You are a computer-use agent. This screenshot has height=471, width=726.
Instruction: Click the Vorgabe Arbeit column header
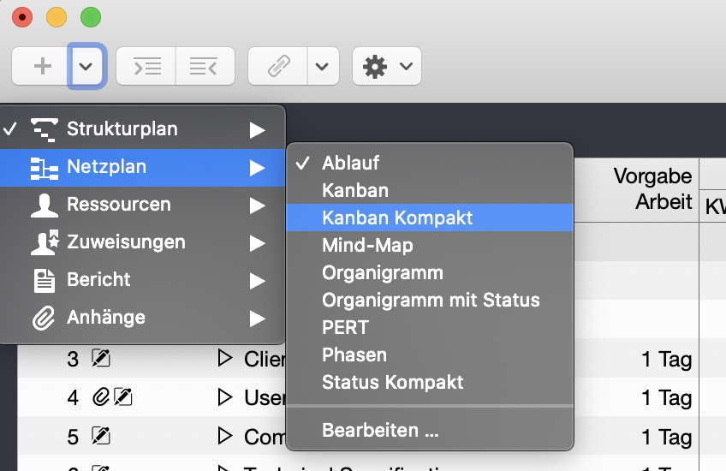tap(652, 188)
